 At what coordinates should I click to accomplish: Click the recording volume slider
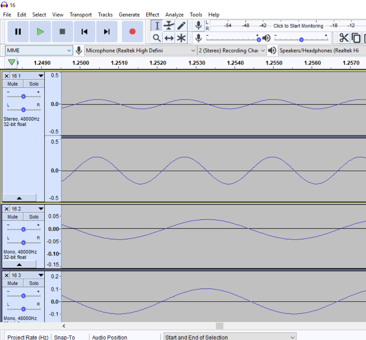coord(233,39)
